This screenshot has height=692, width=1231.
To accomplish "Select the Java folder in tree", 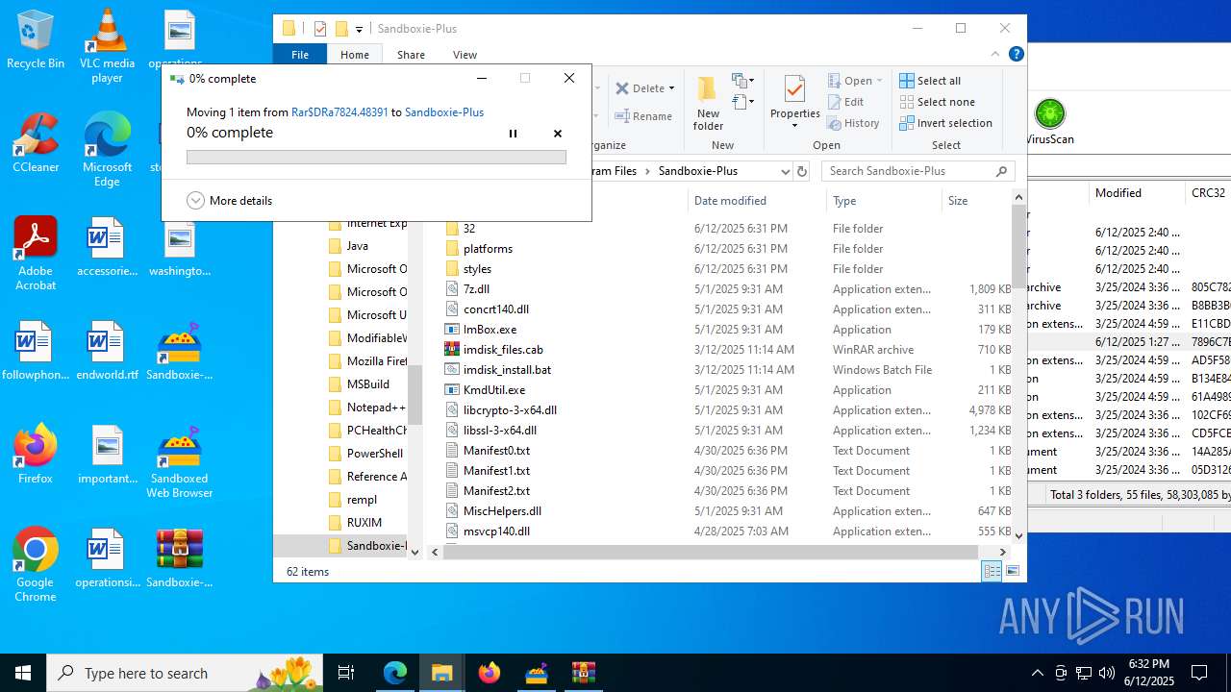I will pos(358,246).
